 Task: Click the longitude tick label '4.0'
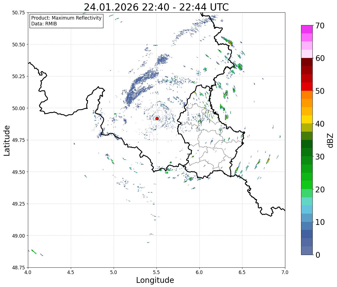click(x=28, y=272)
